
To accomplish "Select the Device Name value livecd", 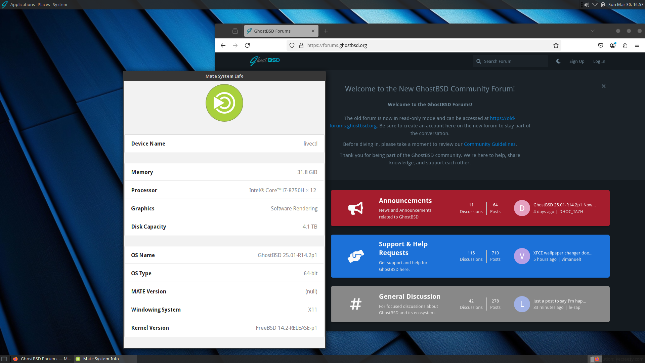I will (310, 144).
